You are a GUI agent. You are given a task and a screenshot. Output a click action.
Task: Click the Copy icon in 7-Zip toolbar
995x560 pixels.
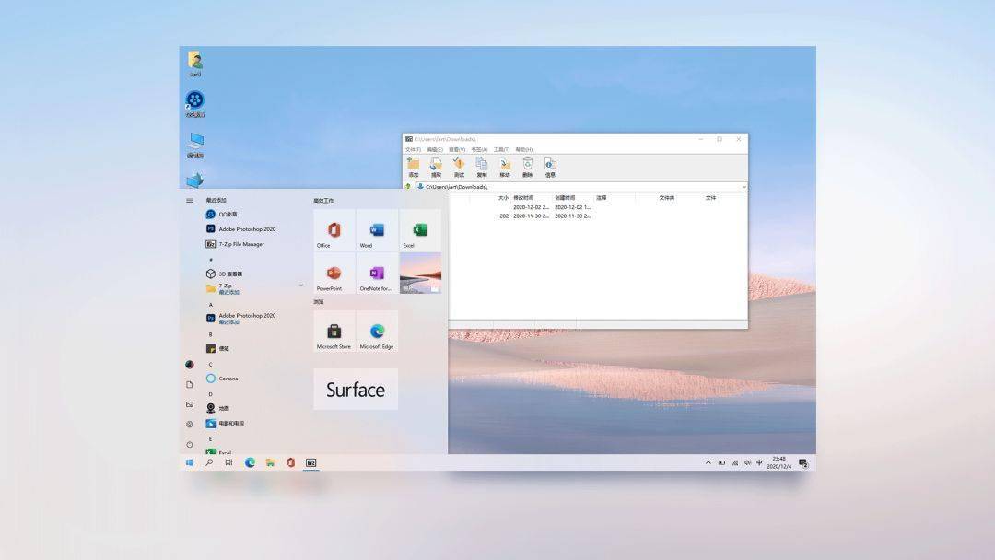pyautogui.click(x=482, y=168)
